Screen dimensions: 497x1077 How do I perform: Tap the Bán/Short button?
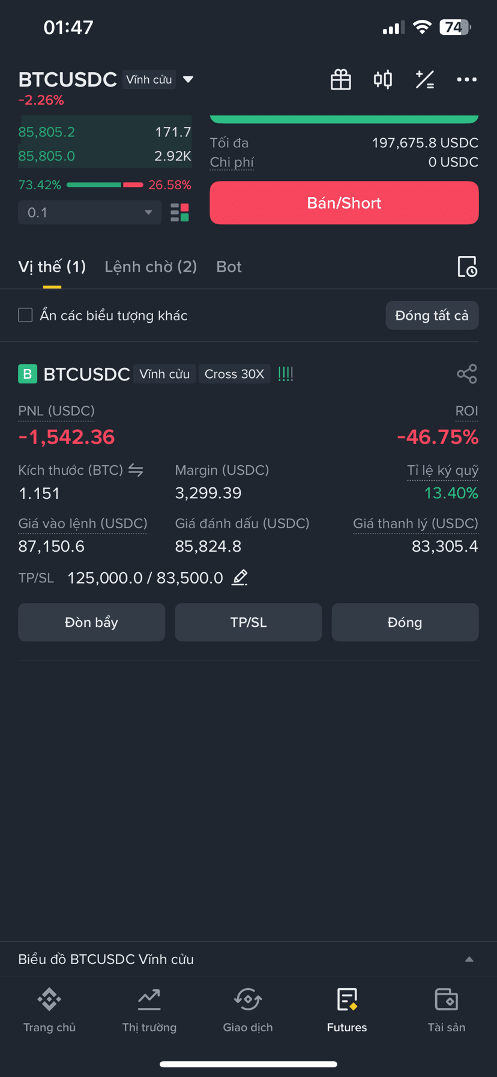344,203
